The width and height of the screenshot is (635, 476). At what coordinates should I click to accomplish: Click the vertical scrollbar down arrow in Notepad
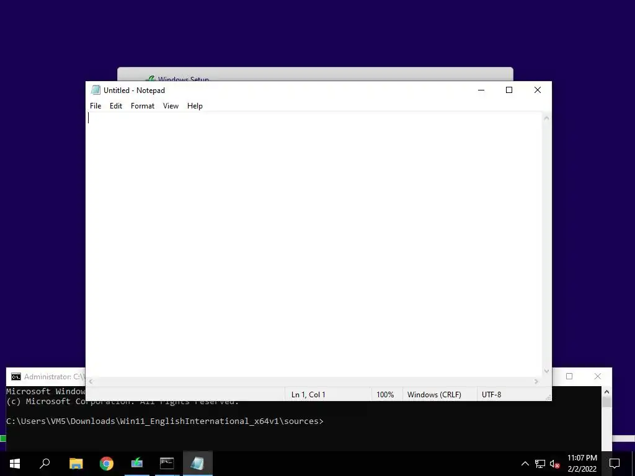click(x=546, y=371)
